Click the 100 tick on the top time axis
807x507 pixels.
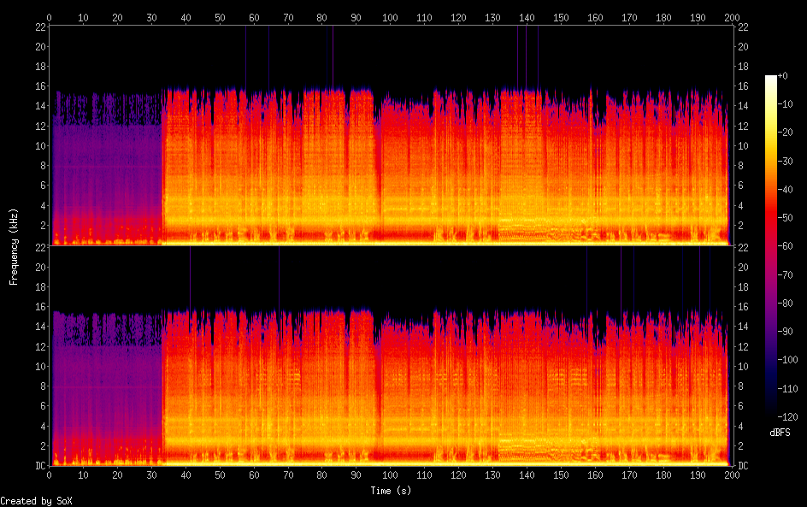point(390,17)
